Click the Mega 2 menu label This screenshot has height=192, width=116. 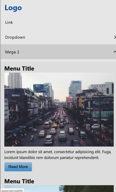12,52
